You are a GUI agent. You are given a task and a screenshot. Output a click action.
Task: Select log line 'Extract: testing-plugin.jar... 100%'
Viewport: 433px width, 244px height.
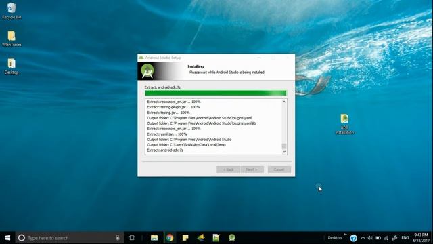point(173,107)
